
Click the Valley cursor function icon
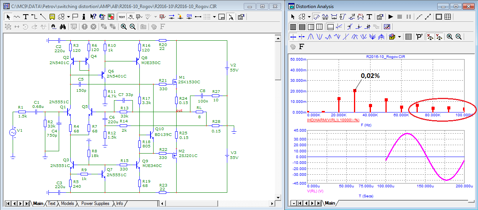(319, 36)
